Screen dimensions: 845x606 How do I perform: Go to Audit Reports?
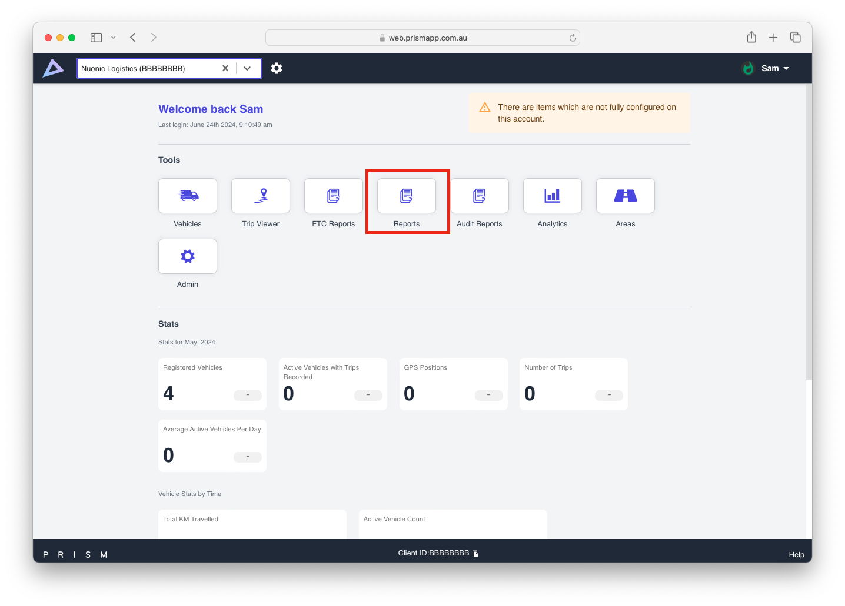click(x=480, y=196)
